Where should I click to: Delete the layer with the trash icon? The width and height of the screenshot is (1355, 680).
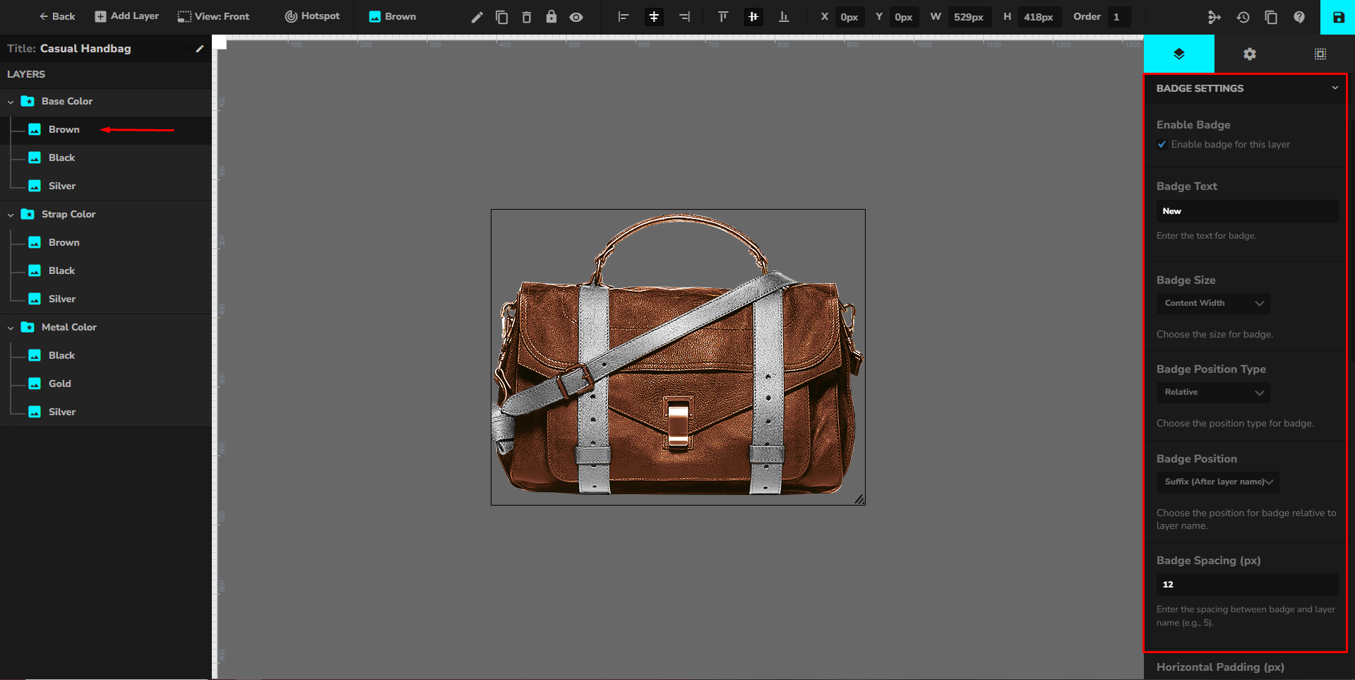click(x=527, y=17)
